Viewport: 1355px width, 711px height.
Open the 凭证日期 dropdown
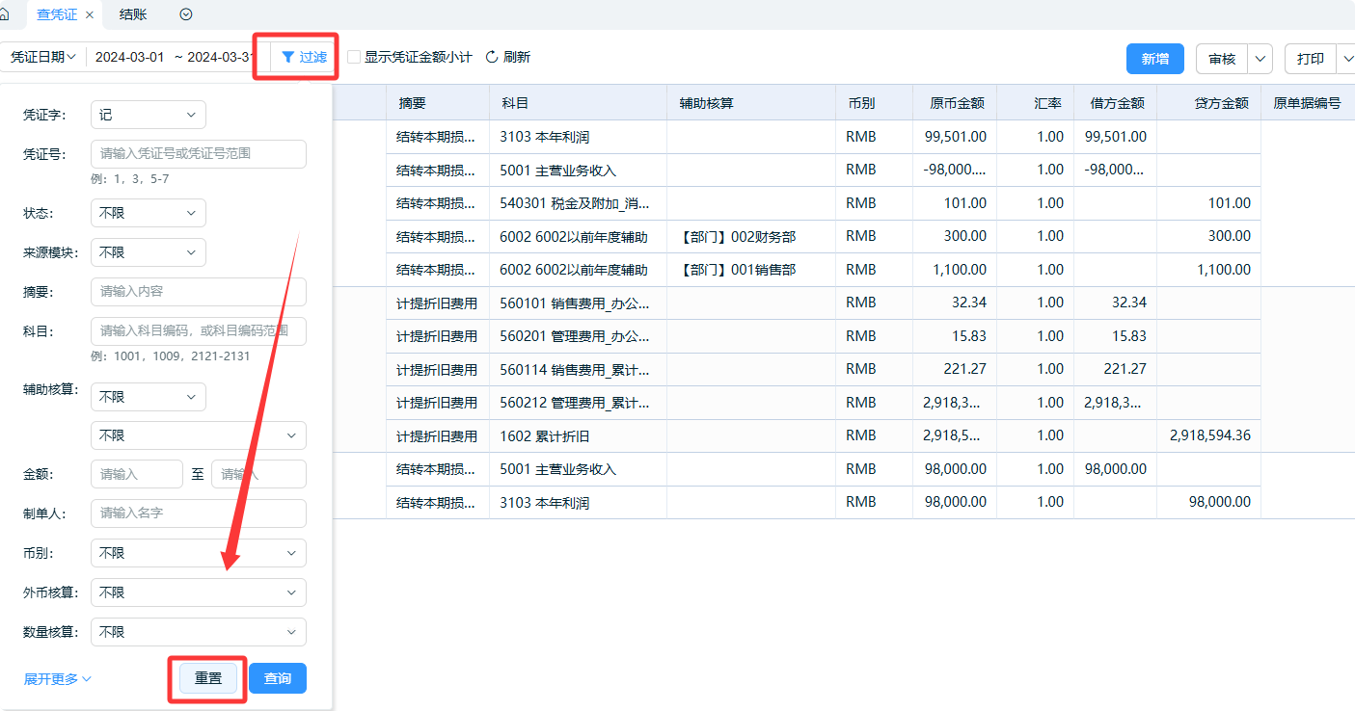pyautogui.click(x=43, y=58)
